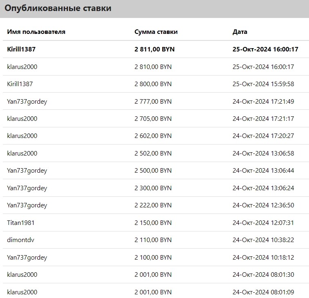Select the 2 150,00 BYN amount
Screen dimensions: 309x298
click(x=153, y=223)
